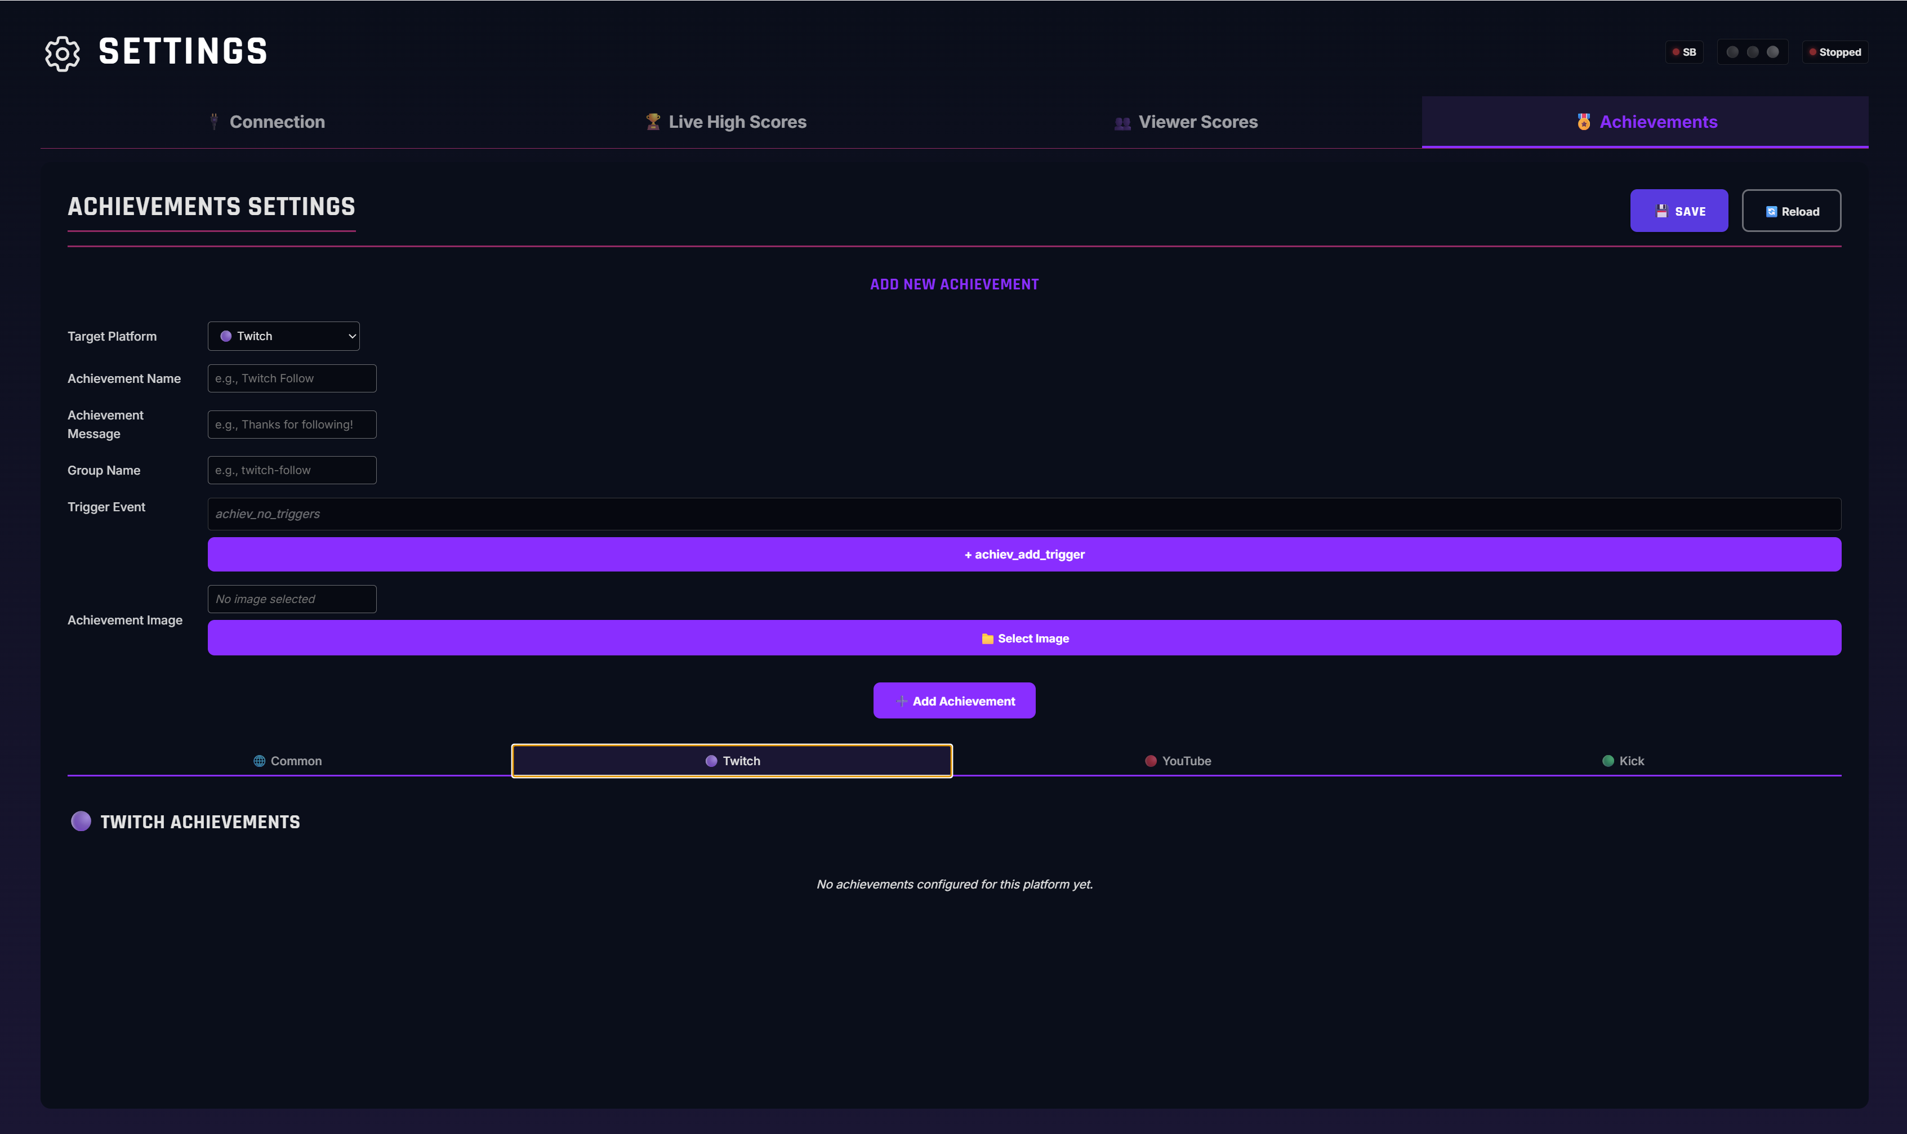Click the achiev_add_trigger button
This screenshot has width=1907, height=1134.
tap(1023, 554)
